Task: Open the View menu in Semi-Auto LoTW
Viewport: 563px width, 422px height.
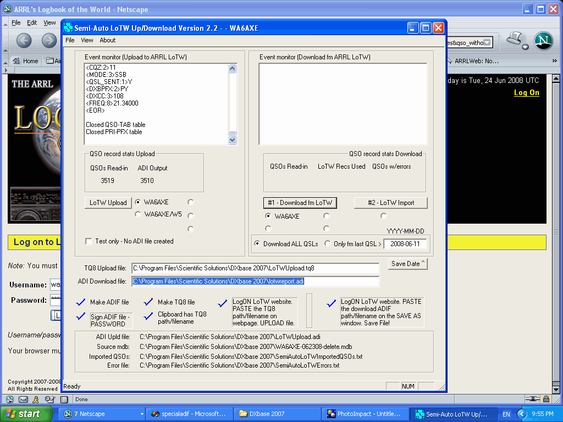Action: [x=87, y=40]
